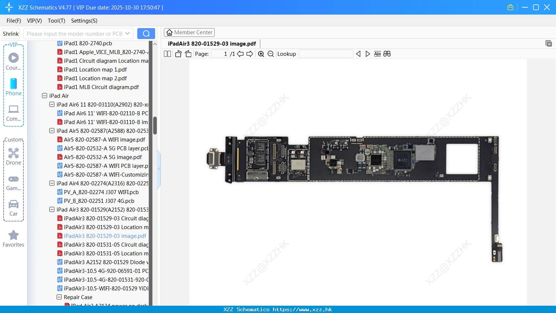
Task: Toggle the Abi text match option
Action: click(377, 54)
